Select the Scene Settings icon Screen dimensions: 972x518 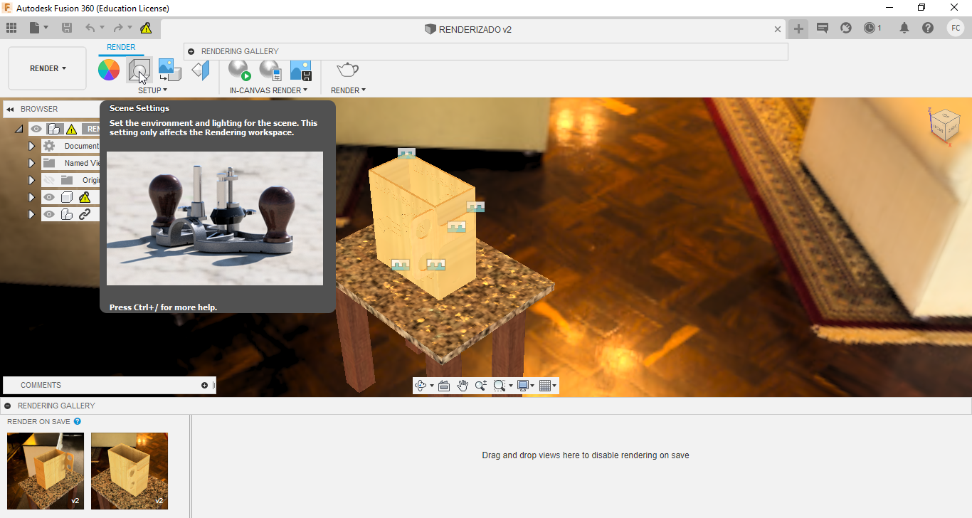click(x=139, y=70)
